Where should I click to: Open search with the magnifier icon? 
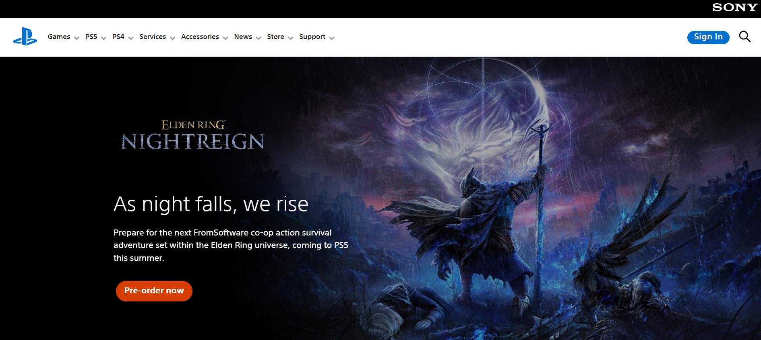745,37
